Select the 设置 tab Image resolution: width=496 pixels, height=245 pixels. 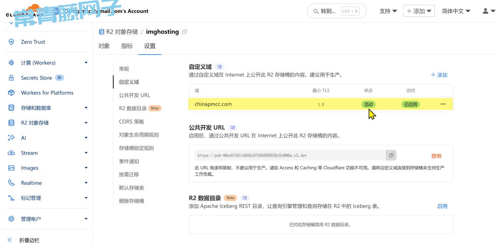[150, 46]
